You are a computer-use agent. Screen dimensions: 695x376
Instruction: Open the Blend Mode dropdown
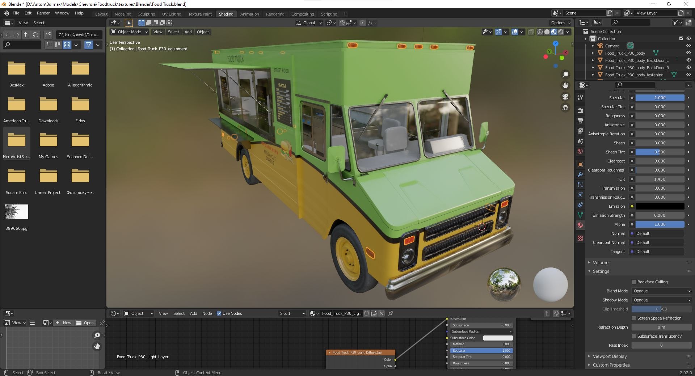[x=662, y=291]
